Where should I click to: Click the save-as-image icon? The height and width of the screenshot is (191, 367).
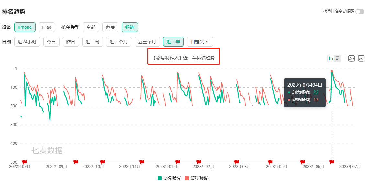351,58
